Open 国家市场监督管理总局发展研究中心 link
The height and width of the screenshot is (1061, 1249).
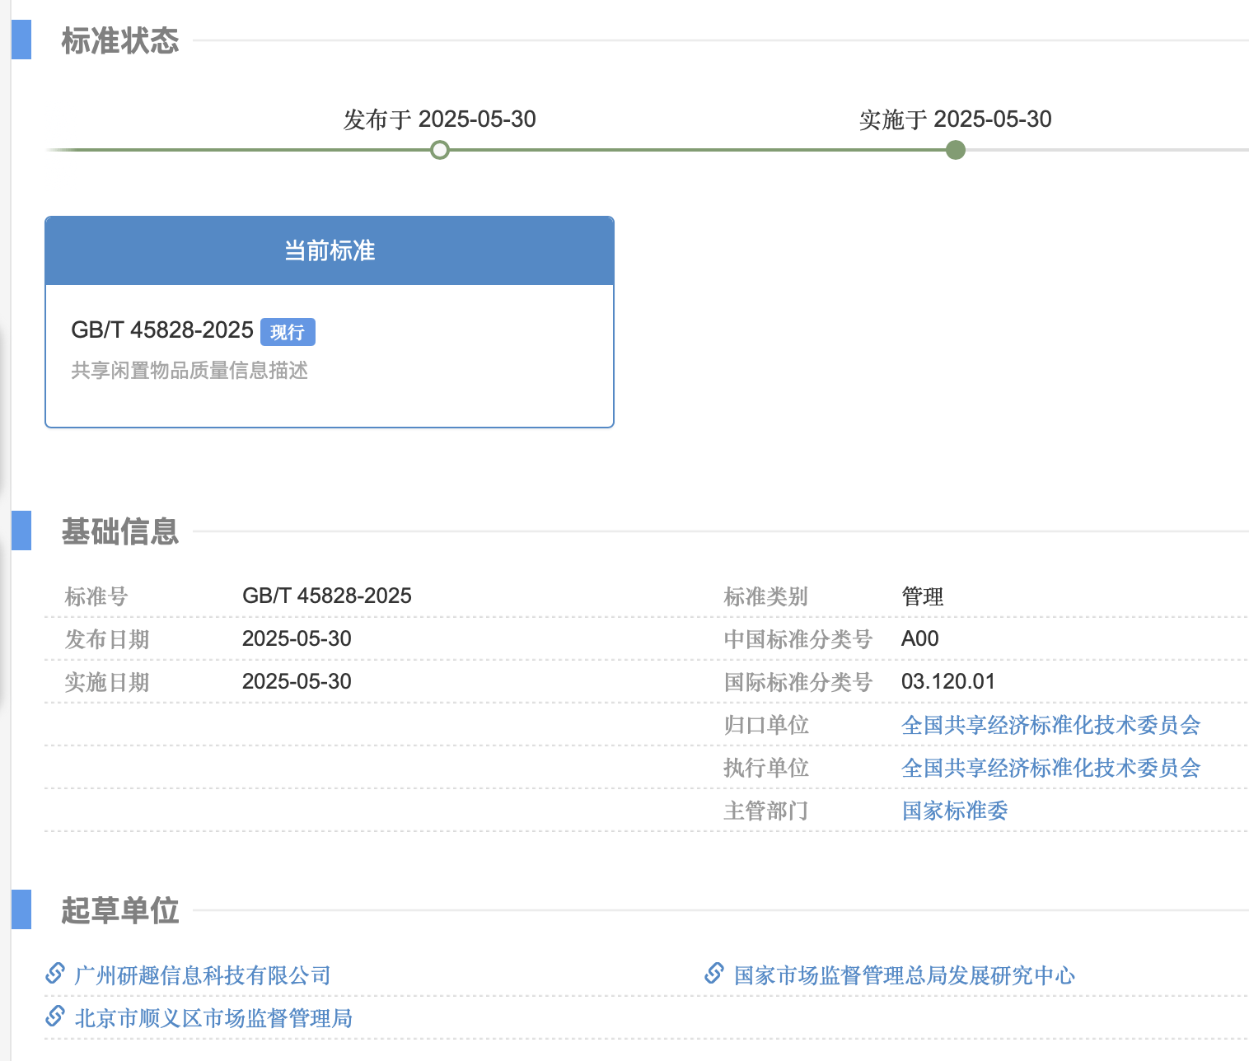pos(904,975)
